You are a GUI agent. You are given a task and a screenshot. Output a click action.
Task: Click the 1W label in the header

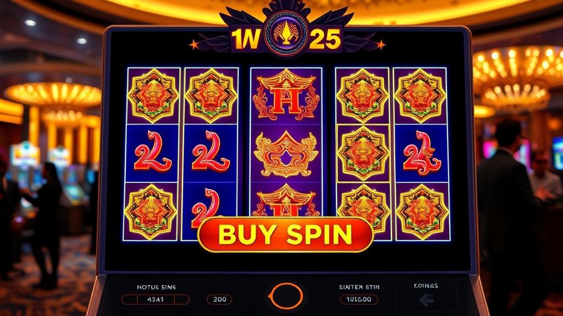click(x=246, y=39)
